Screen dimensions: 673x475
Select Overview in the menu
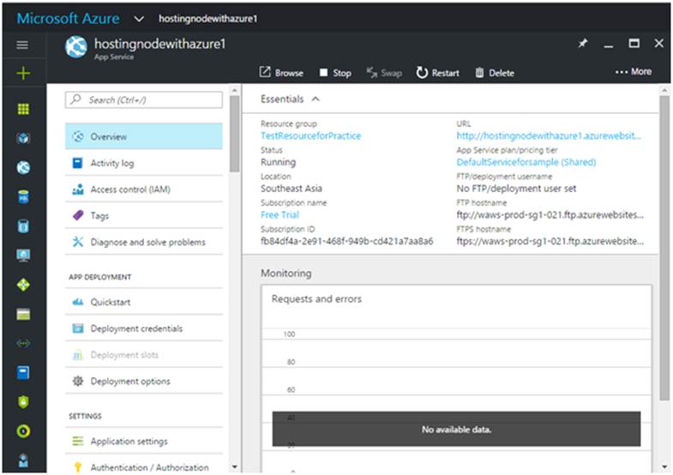[144, 136]
